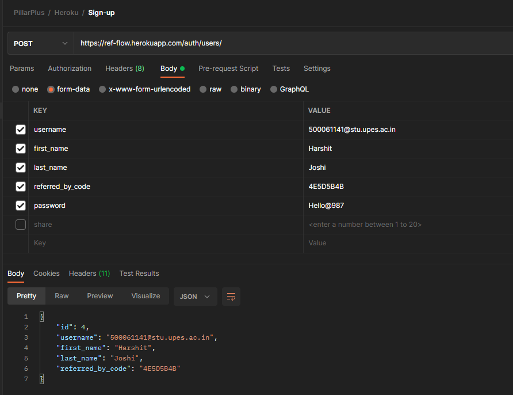
Task: Uncheck the first_name row checkbox
Action: tap(21, 149)
